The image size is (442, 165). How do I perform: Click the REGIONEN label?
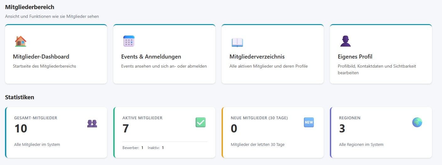point(350,118)
